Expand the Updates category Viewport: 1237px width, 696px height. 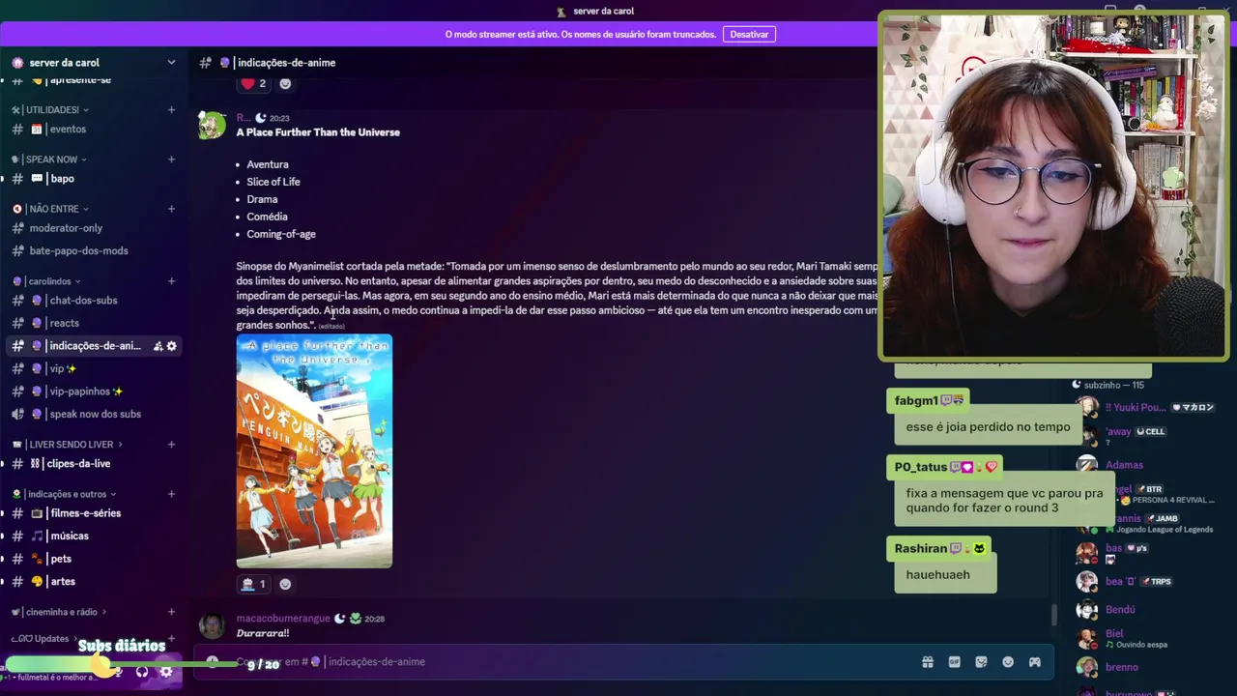point(44,639)
